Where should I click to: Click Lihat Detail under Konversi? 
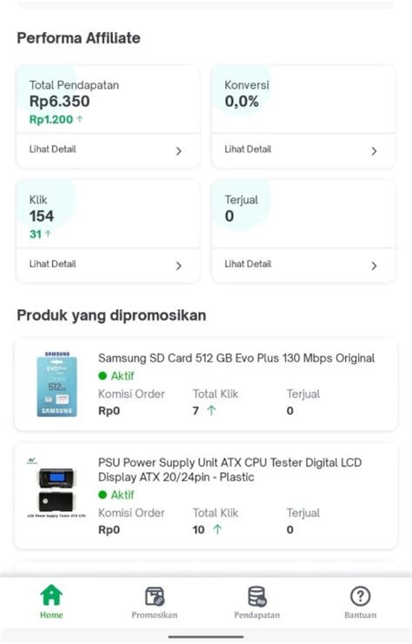point(248,149)
